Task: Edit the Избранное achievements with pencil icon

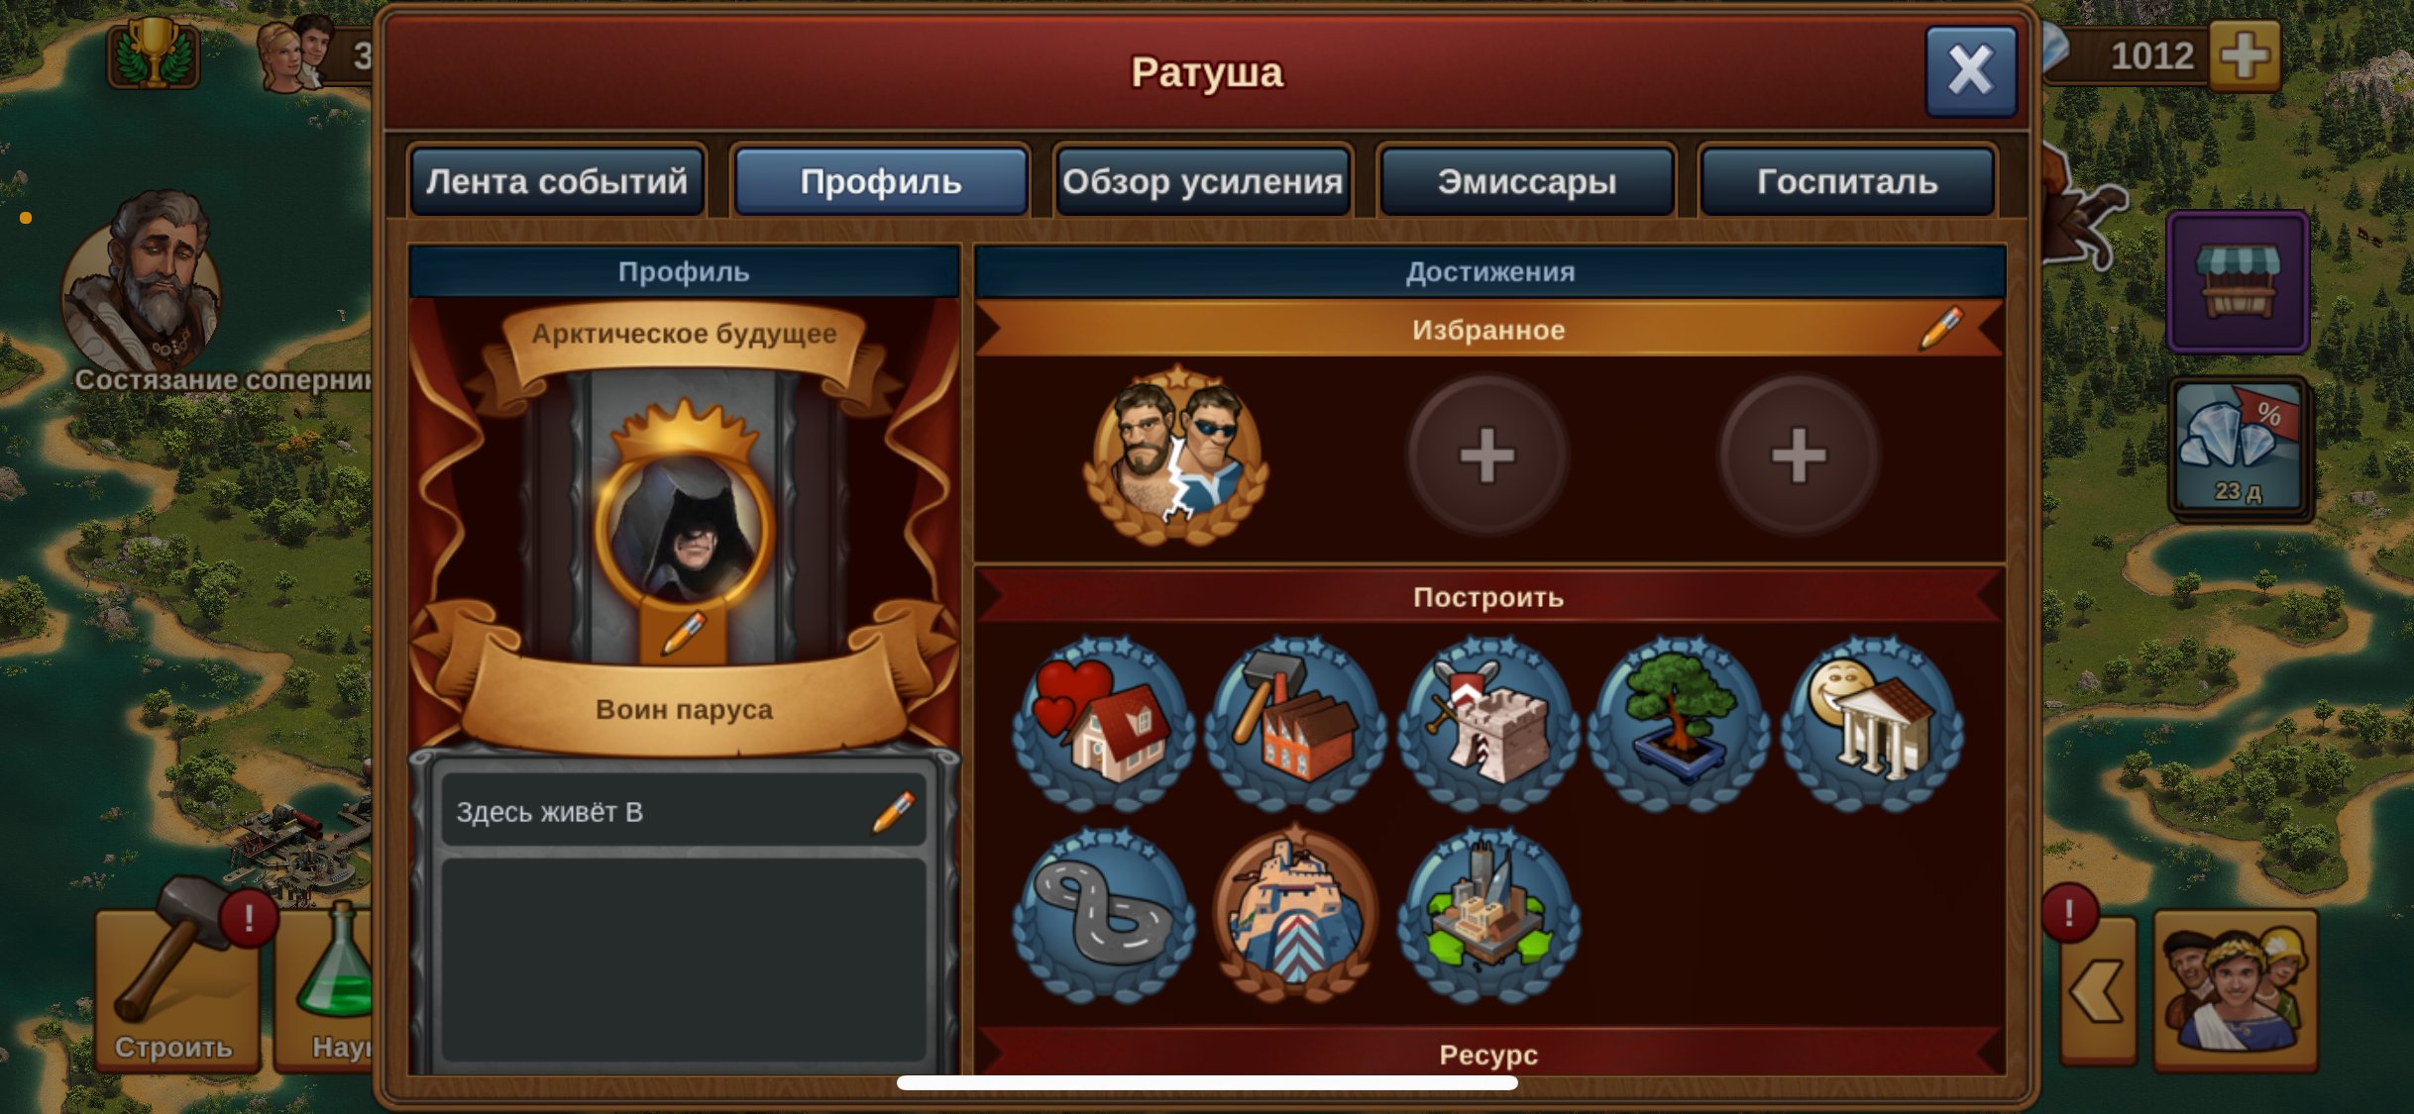Action: pyautogui.click(x=1939, y=329)
